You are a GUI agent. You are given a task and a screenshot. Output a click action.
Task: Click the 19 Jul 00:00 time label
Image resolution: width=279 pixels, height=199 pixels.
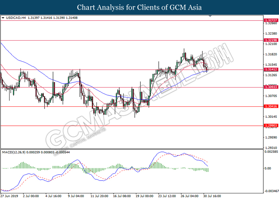[x=144, y=196]
